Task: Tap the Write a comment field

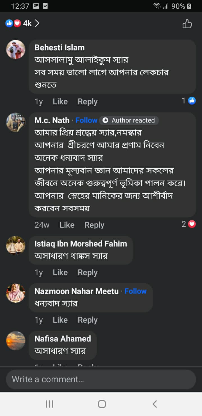Action: [x=101, y=379]
